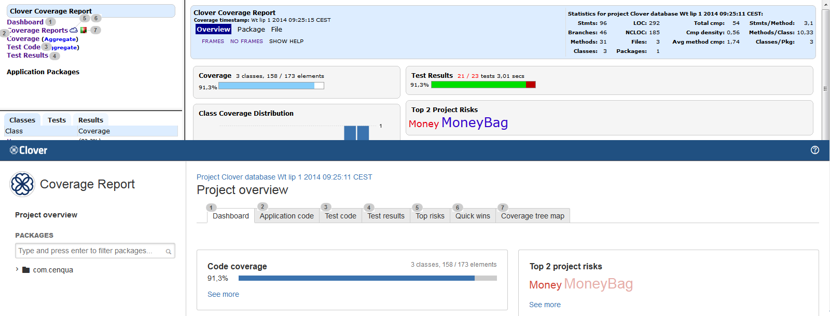
Task: Click the com.cenqua folder icon
Action: click(26, 270)
